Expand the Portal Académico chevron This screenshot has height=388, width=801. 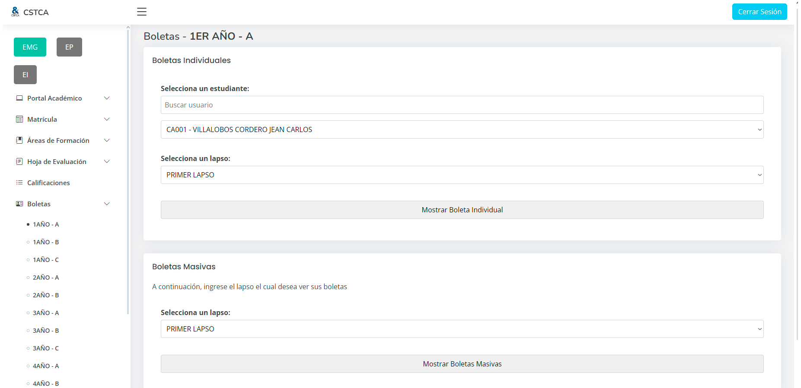(x=107, y=98)
